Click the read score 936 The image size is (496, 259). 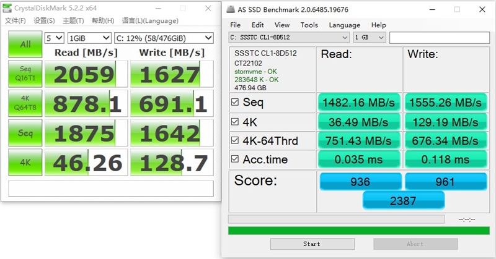point(361,181)
